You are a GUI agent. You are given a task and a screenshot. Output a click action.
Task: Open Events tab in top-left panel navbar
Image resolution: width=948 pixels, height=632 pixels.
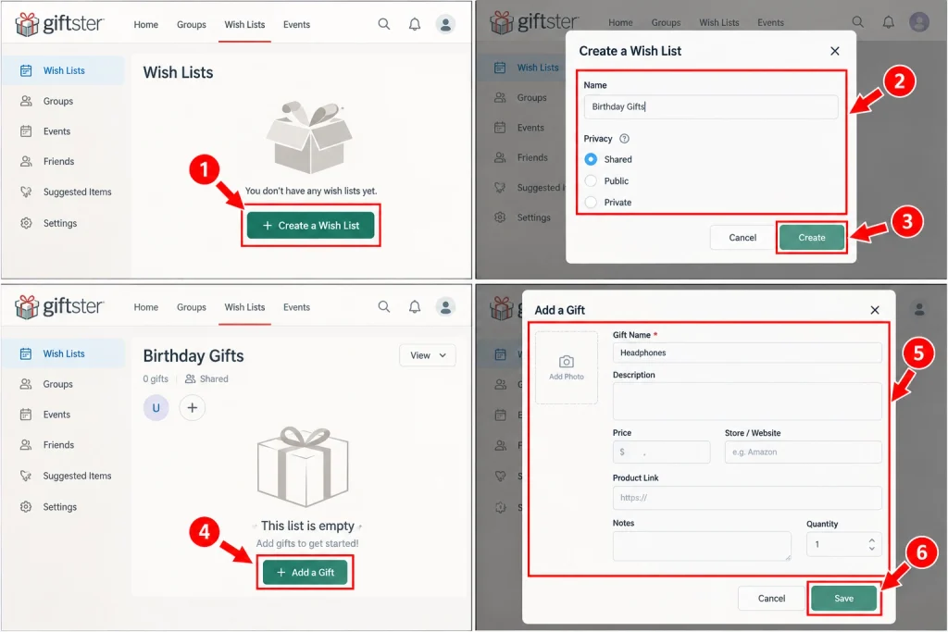[296, 25]
